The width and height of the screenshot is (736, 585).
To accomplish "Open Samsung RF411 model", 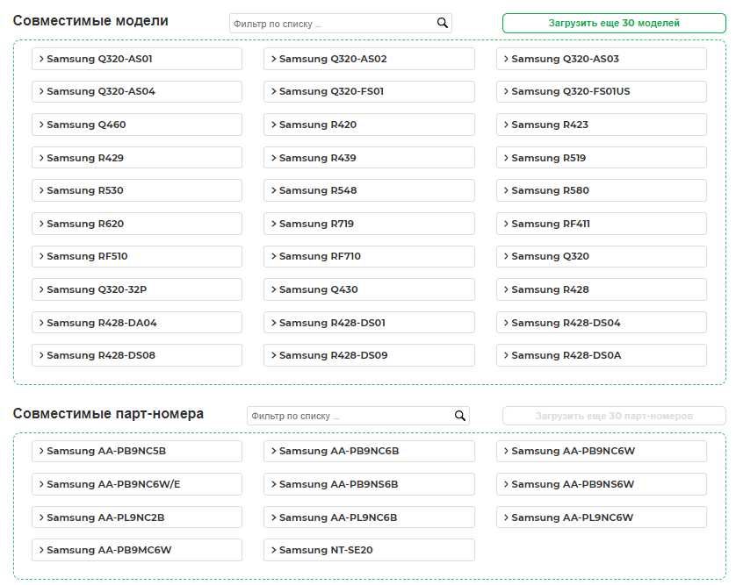I will (x=602, y=224).
